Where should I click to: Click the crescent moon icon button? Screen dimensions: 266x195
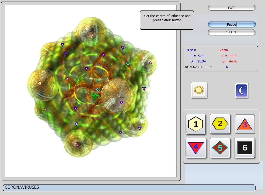coord(242,91)
